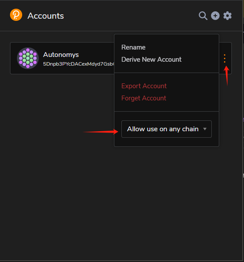Expand chain list via small triangle arrow

pyautogui.click(x=205, y=129)
